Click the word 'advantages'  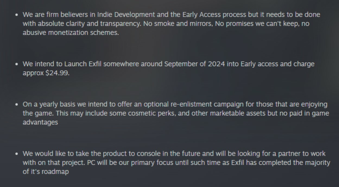click(x=40, y=122)
